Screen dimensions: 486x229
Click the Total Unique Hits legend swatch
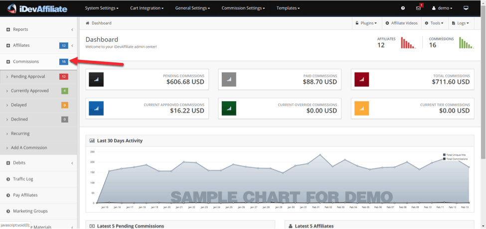point(445,155)
